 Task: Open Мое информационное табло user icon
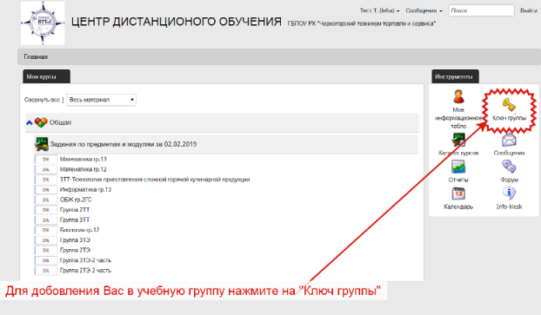pyautogui.click(x=458, y=96)
